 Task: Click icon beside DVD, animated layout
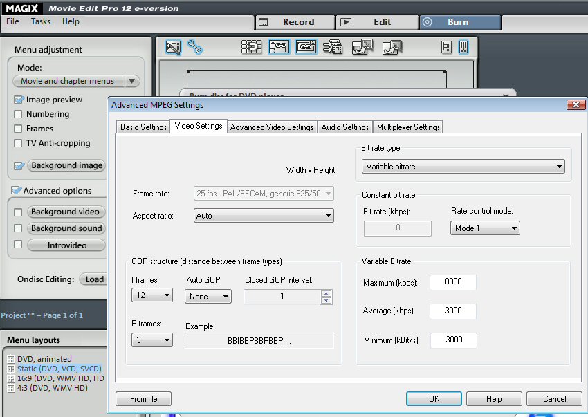[11, 359]
